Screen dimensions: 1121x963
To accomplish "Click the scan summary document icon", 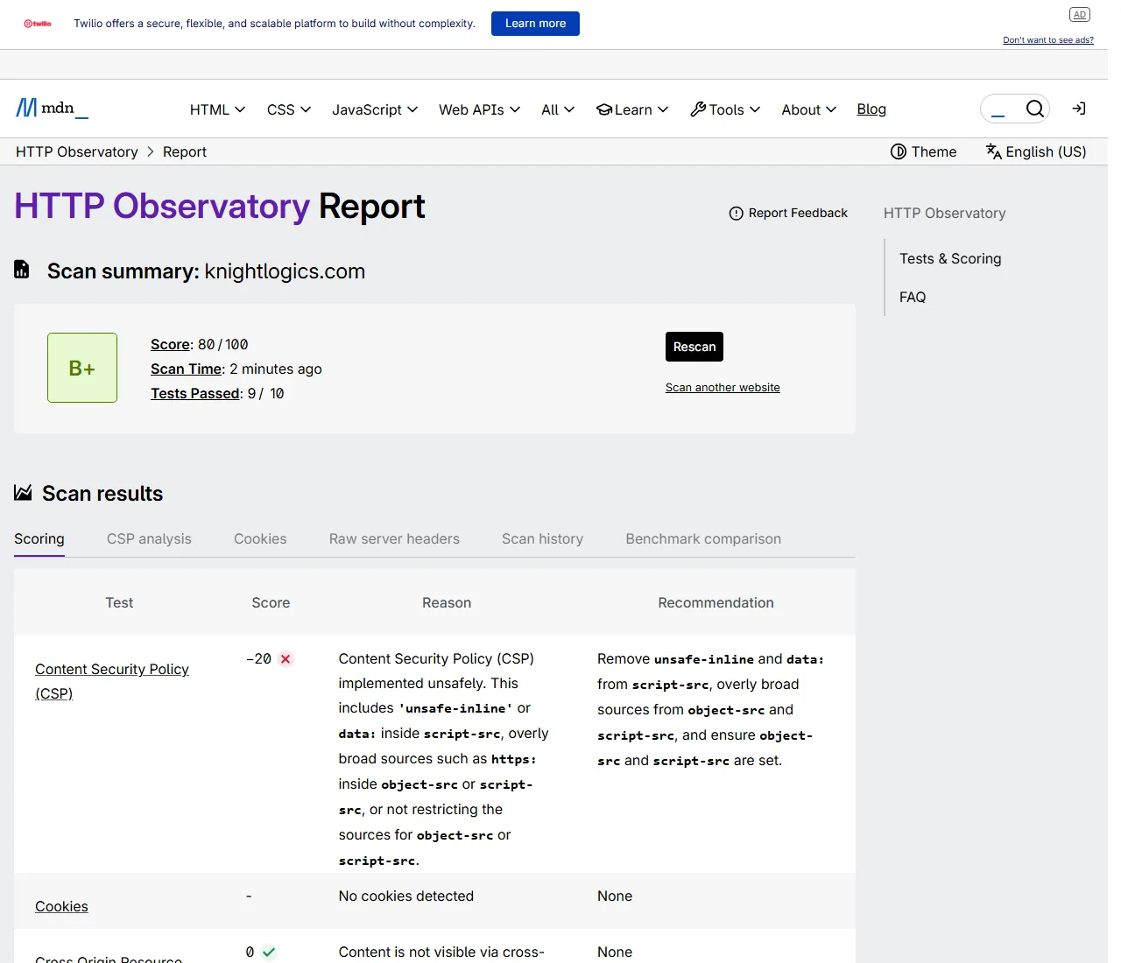I will coord(22,270).
